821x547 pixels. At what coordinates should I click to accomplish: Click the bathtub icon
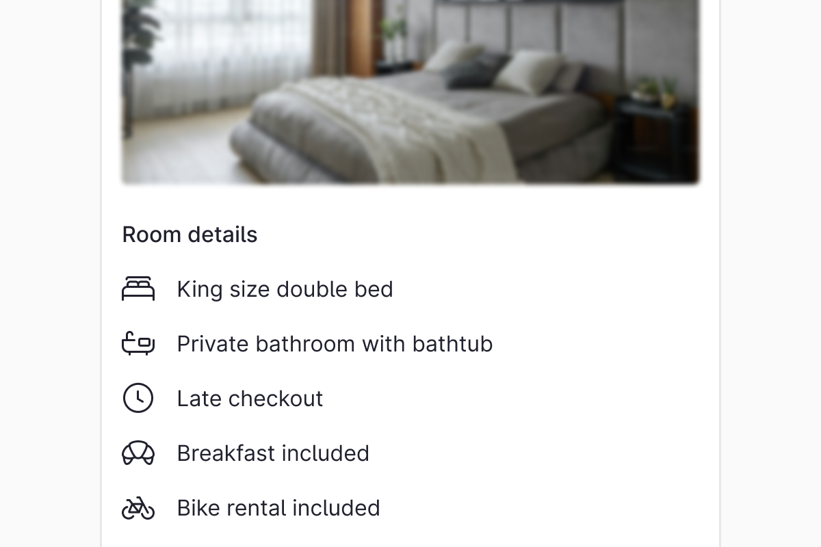click(x=138, y=344)
